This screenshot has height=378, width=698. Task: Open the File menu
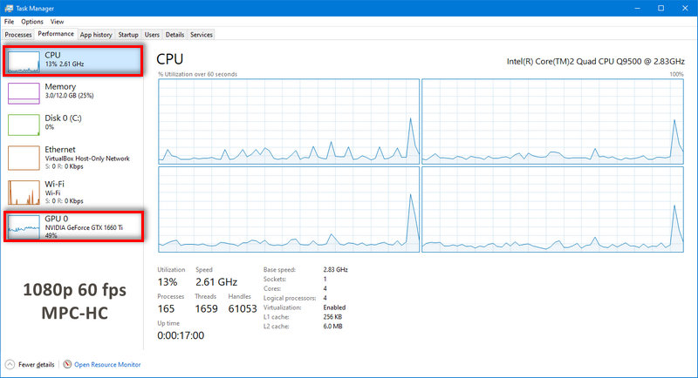pos(10,21)
